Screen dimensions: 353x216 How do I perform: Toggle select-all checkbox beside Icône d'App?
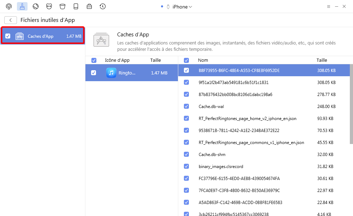[94, 60]
